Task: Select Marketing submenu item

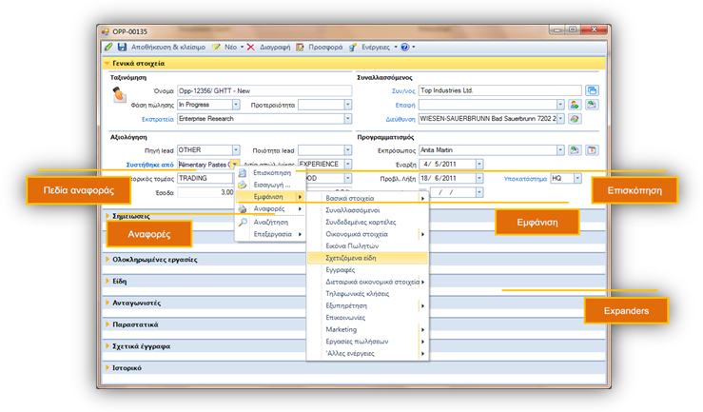Action: click(x=367, y=329)
